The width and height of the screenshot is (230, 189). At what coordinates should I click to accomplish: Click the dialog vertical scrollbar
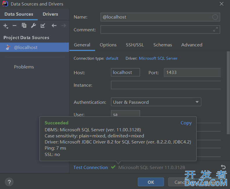(228, 93)
